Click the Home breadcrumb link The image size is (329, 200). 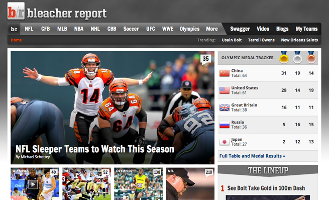16,40
